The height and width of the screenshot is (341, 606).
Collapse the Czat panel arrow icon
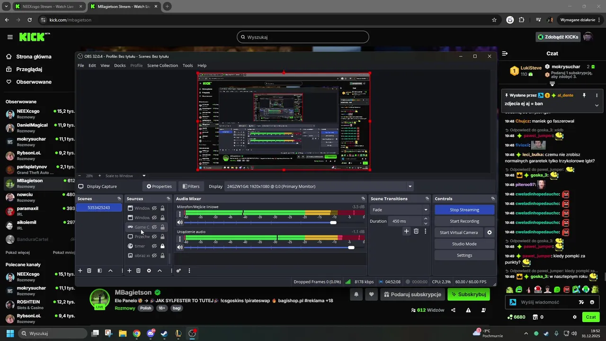[x=505, y=54]
